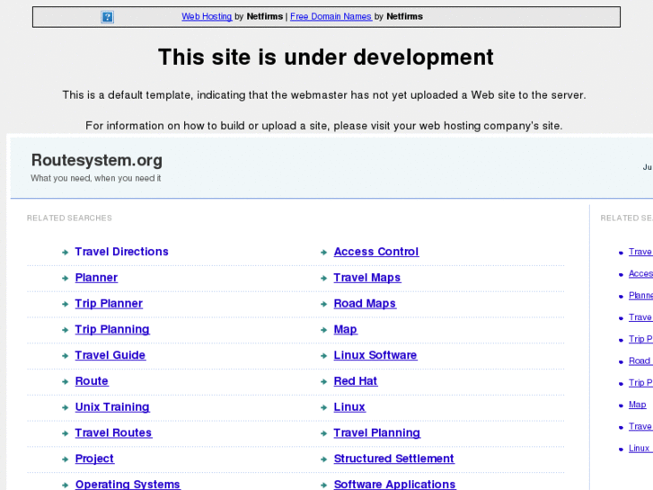Open the Software Applications search link

[x=394, y=485]
